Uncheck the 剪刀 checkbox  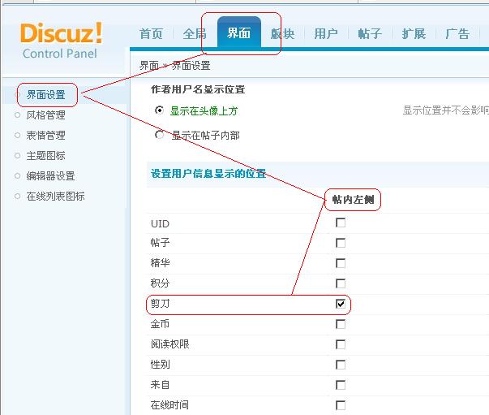[x=341, y=304]
